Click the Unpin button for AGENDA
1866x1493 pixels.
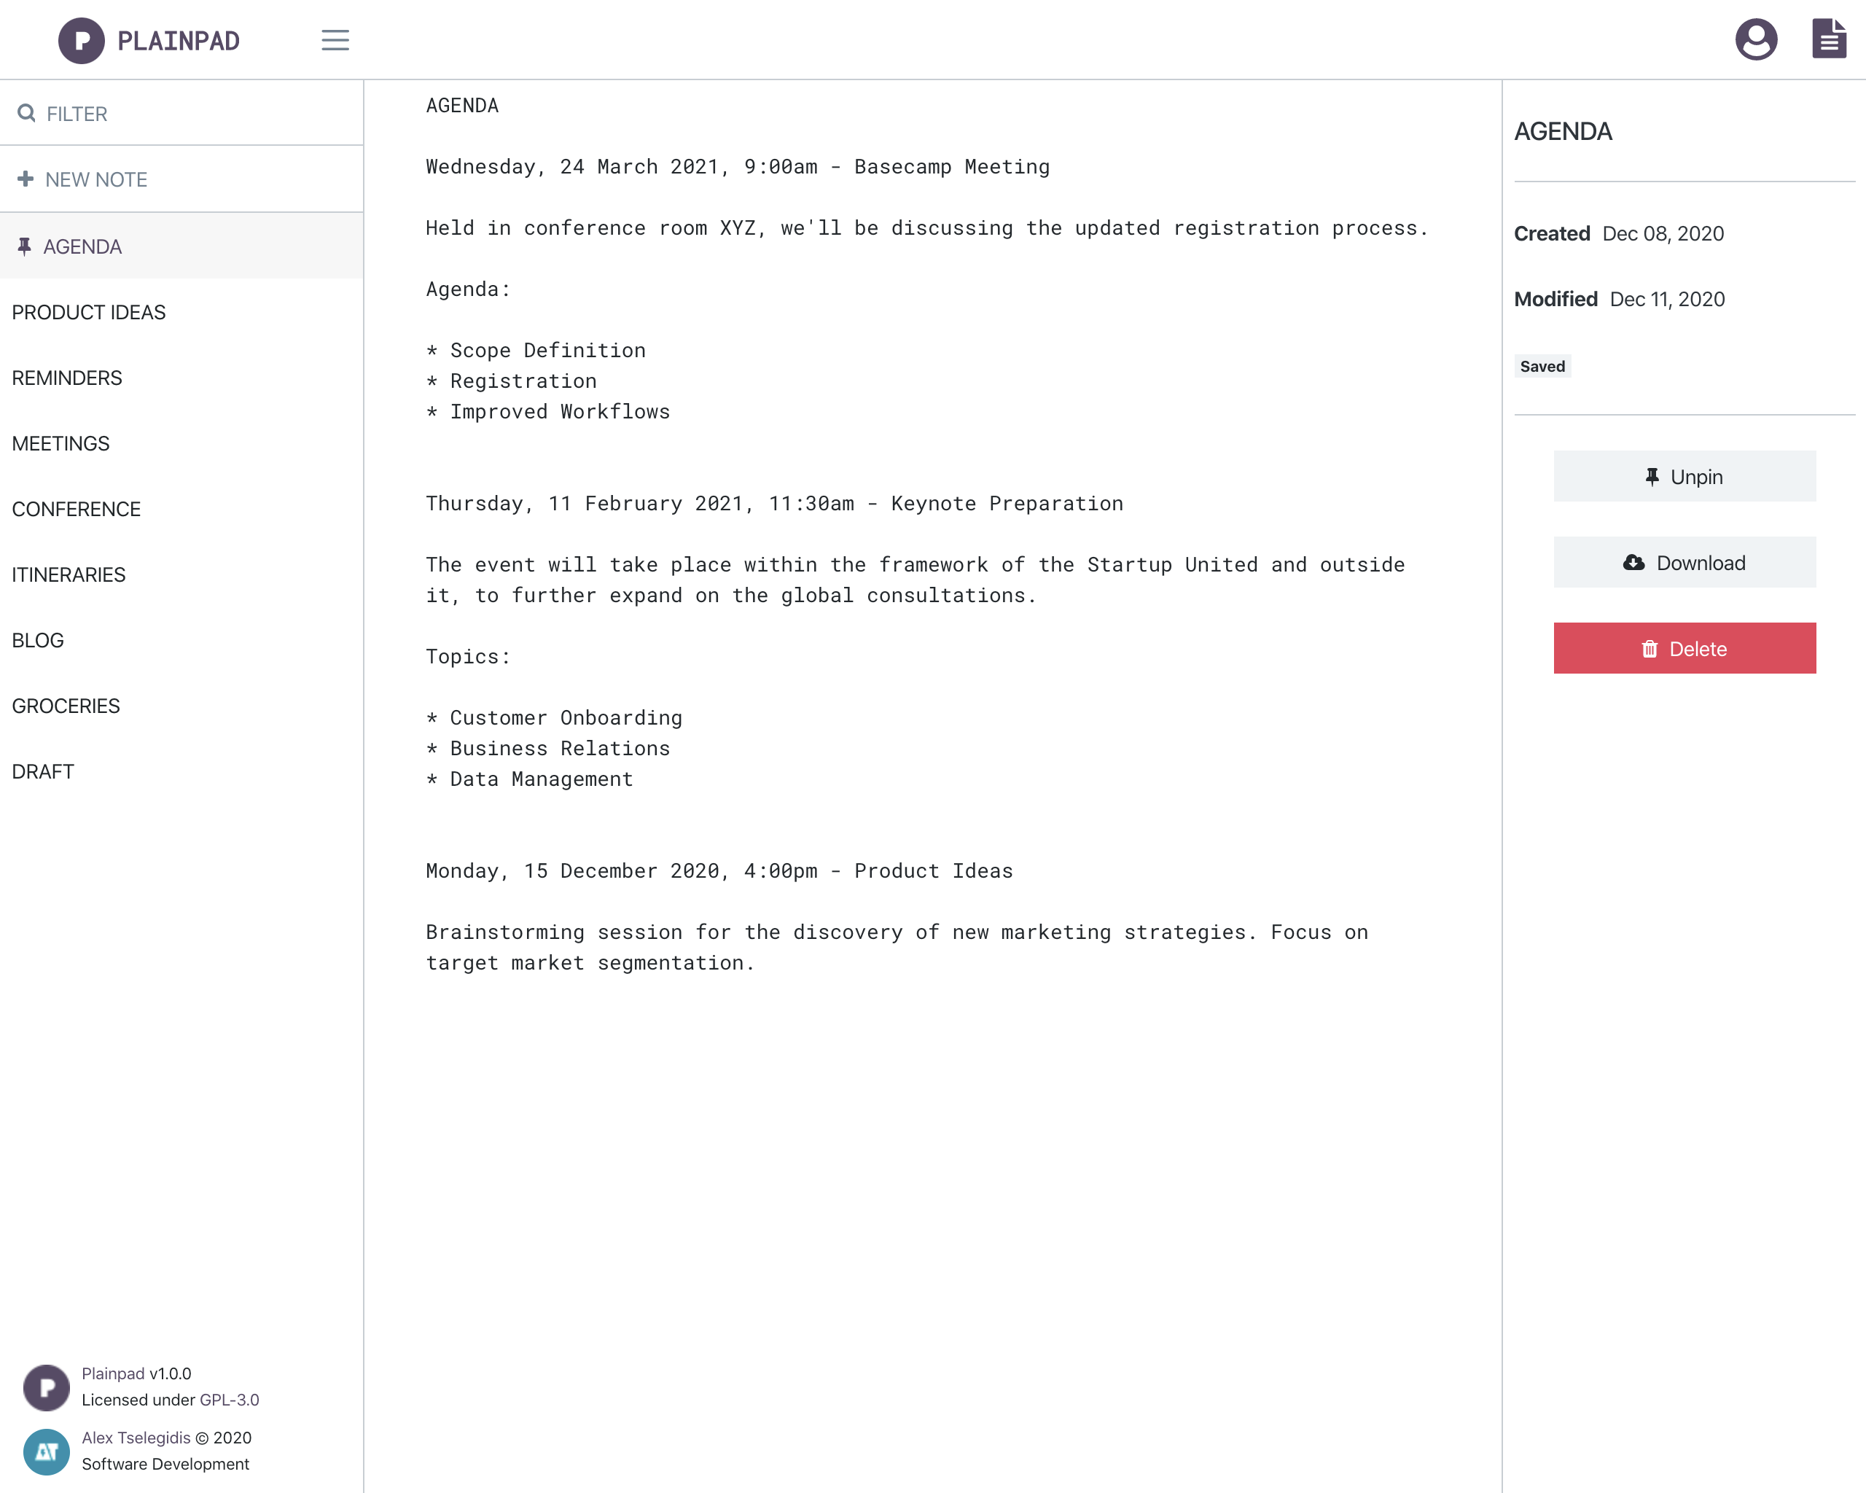pos(1683,477)
